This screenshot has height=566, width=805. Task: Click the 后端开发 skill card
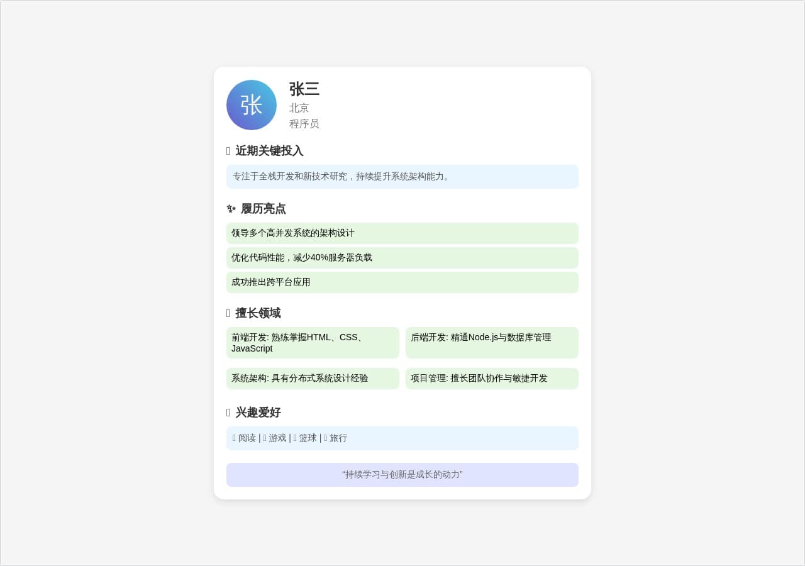[x=492, y=343]
